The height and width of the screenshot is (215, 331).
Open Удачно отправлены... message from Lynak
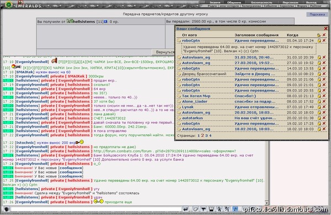[x=257, y=107]
